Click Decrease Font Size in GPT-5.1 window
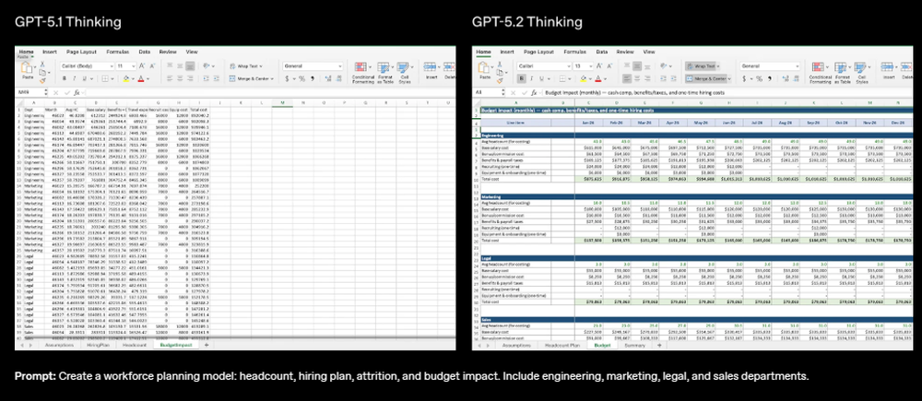The width and height of the screenshot is (922, 401). [x=152, y=66]
